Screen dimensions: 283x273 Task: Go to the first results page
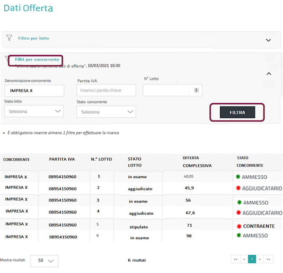pyautogui.click(x=235, y=259)
